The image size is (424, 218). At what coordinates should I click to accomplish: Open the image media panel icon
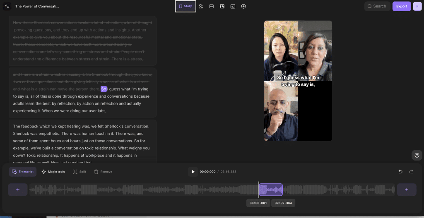pos(222,6)
